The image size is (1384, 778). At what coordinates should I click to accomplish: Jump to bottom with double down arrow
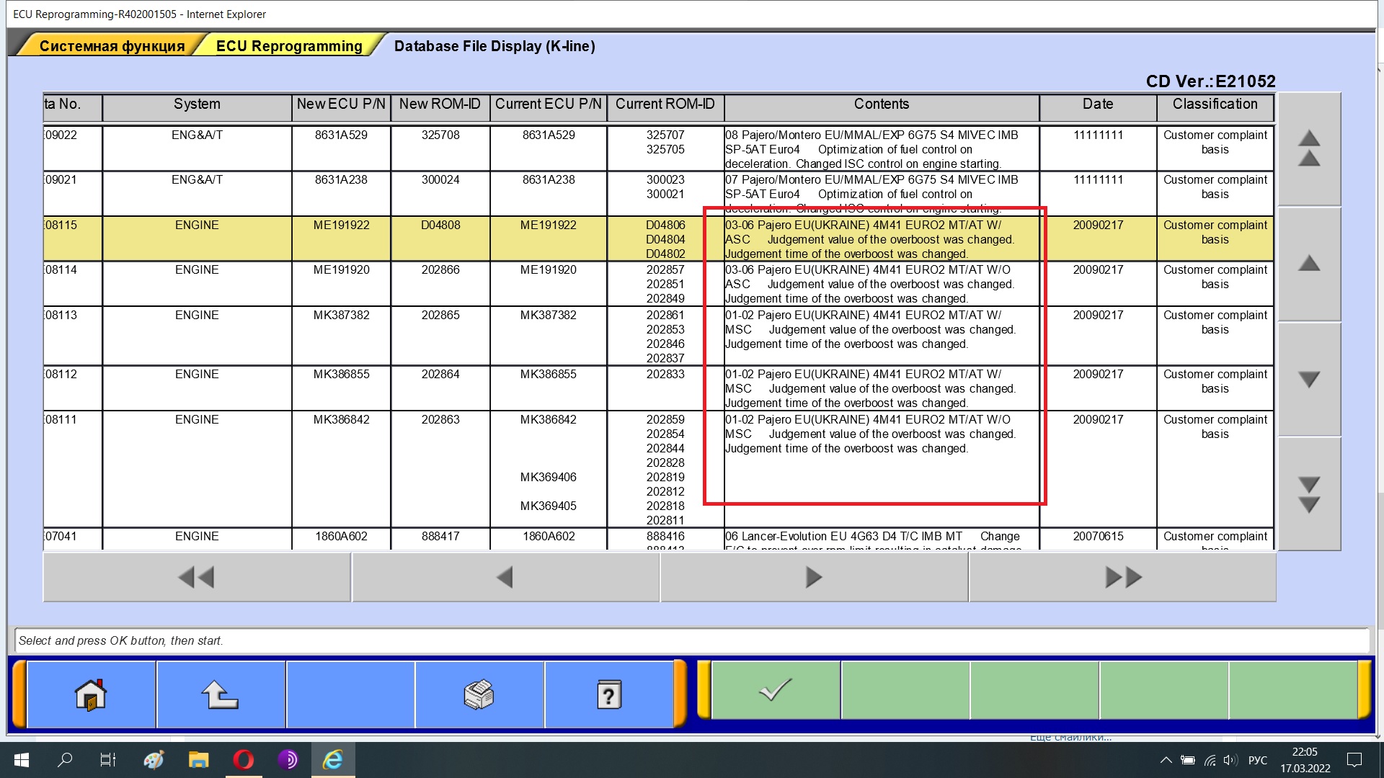click(1309, 494)
